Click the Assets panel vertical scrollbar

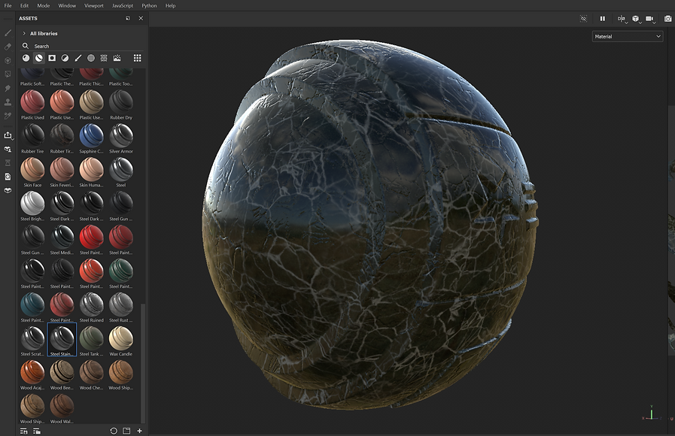(143, 363)
